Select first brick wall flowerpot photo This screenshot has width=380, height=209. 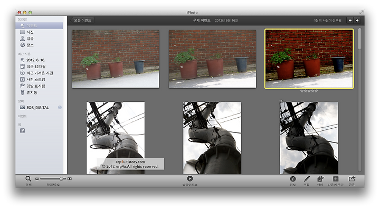click(116, 59)
